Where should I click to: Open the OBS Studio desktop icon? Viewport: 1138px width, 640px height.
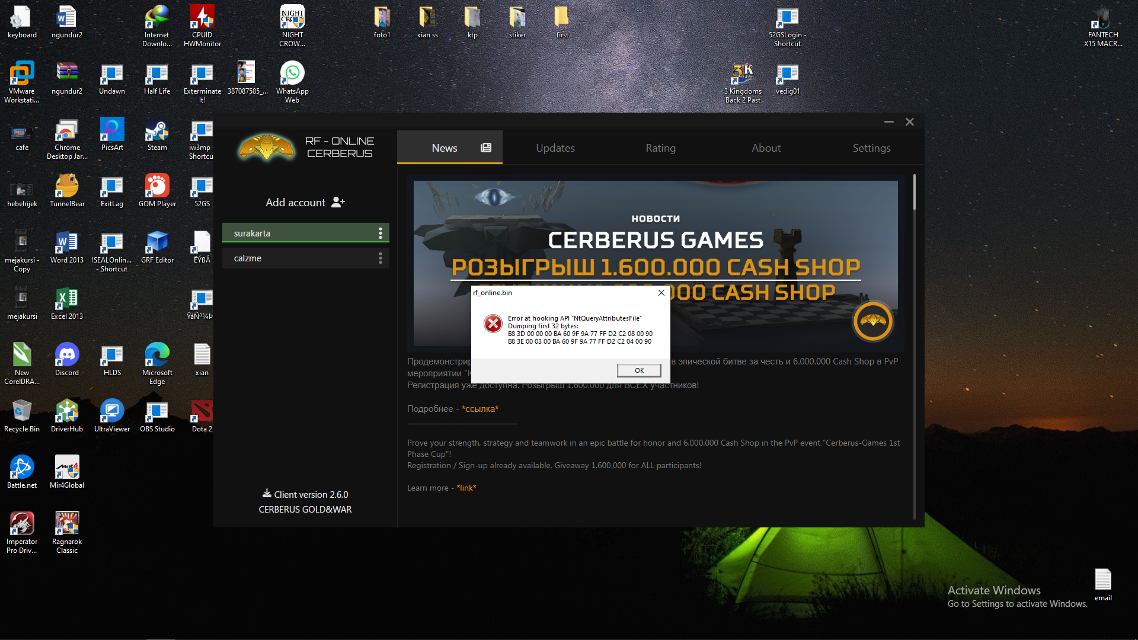pyautogui.click(x=157, y=416)
